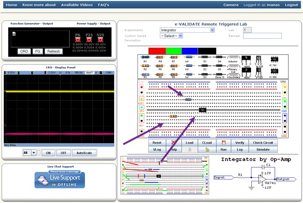Pick the P FET transistor
The image size is (303, 203).
(x=259, y=72)
